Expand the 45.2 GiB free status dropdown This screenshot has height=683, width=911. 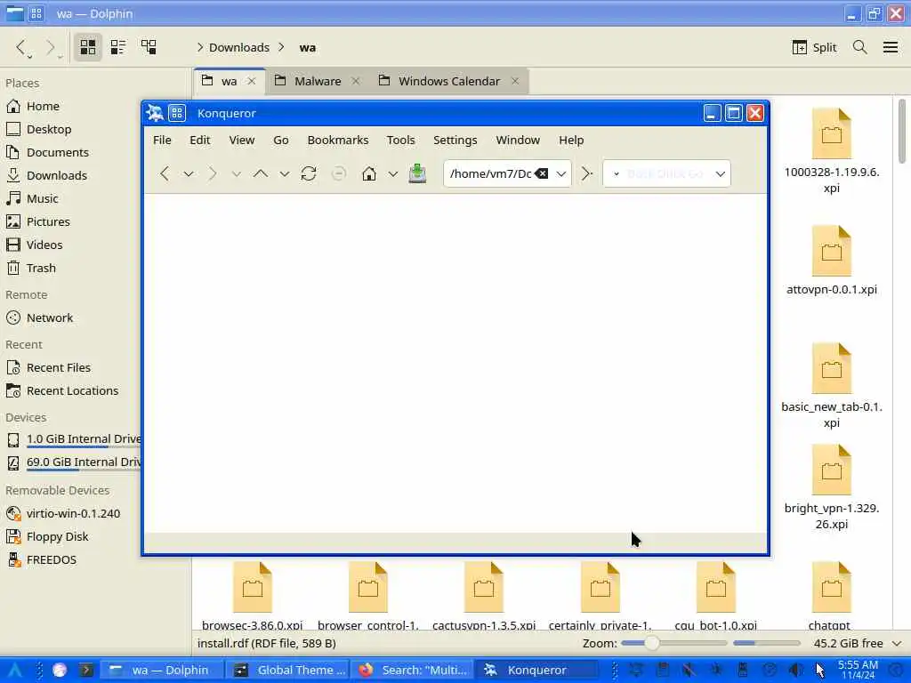click(x=897, y=643)
